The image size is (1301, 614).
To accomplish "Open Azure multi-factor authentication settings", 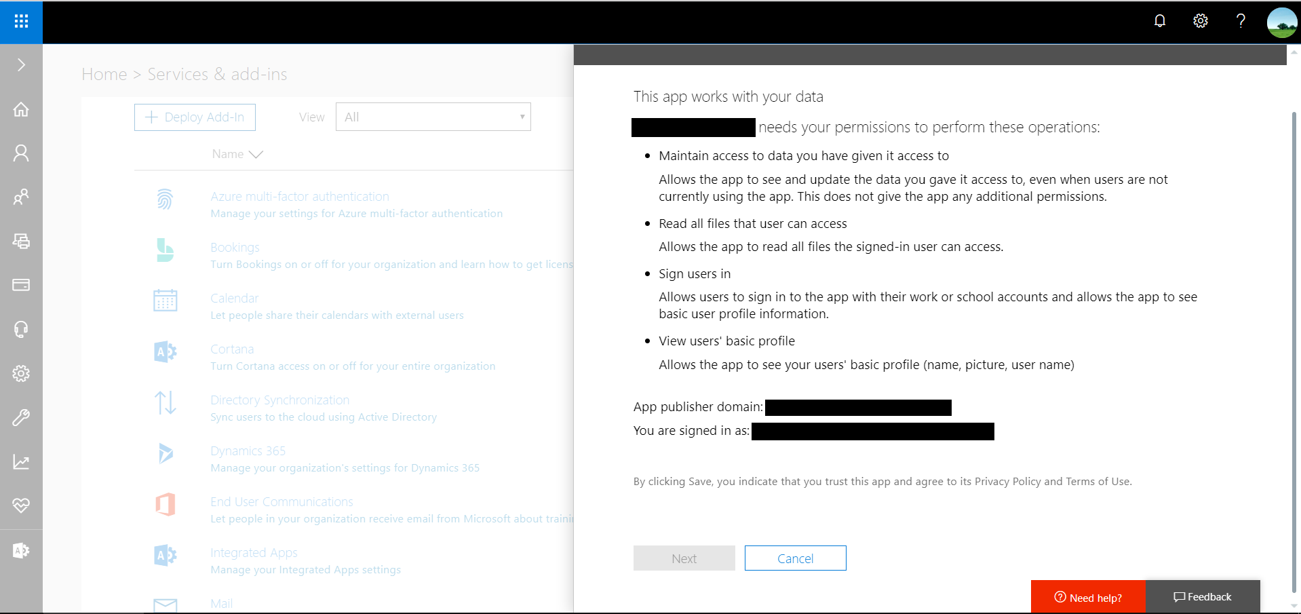I will point(299,196).
